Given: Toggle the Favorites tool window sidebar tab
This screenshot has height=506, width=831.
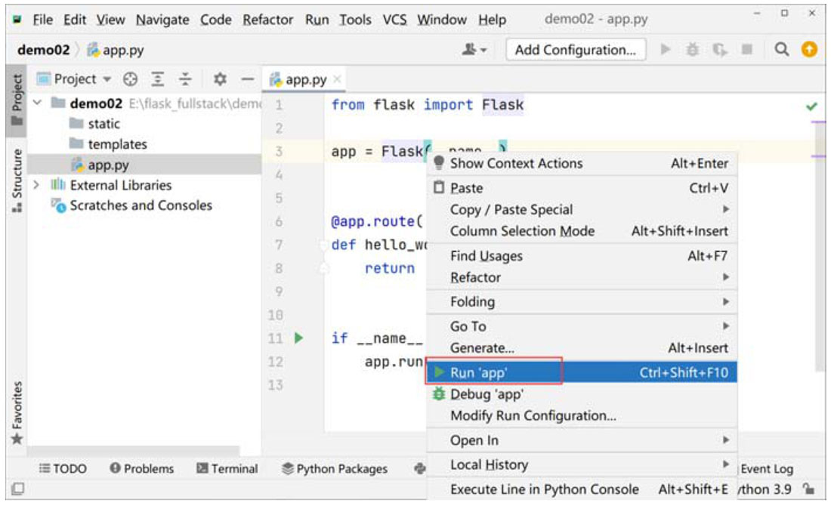Looking at the screenshot, I should (16, 412).
